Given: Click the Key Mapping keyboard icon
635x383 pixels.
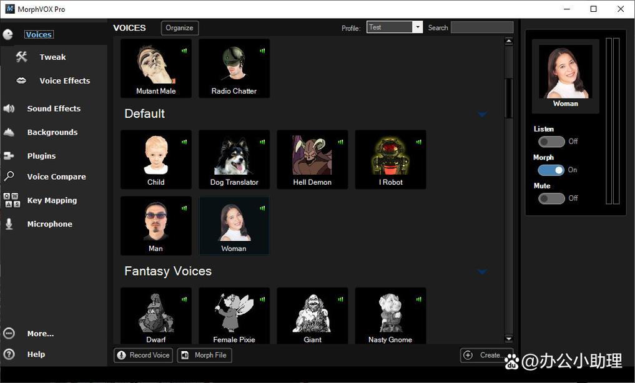Looking at the screenshot, I should (x=11, y=200).
